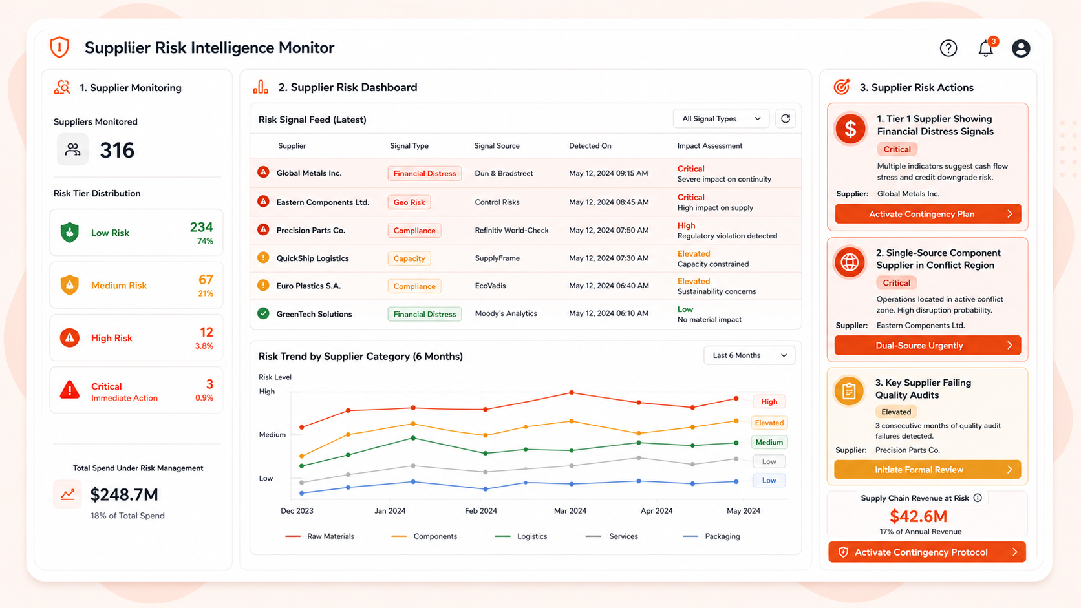This screenshot has width=1081, height=608.
Task: Click Dual-Source Urgently button
Action: 928,345
